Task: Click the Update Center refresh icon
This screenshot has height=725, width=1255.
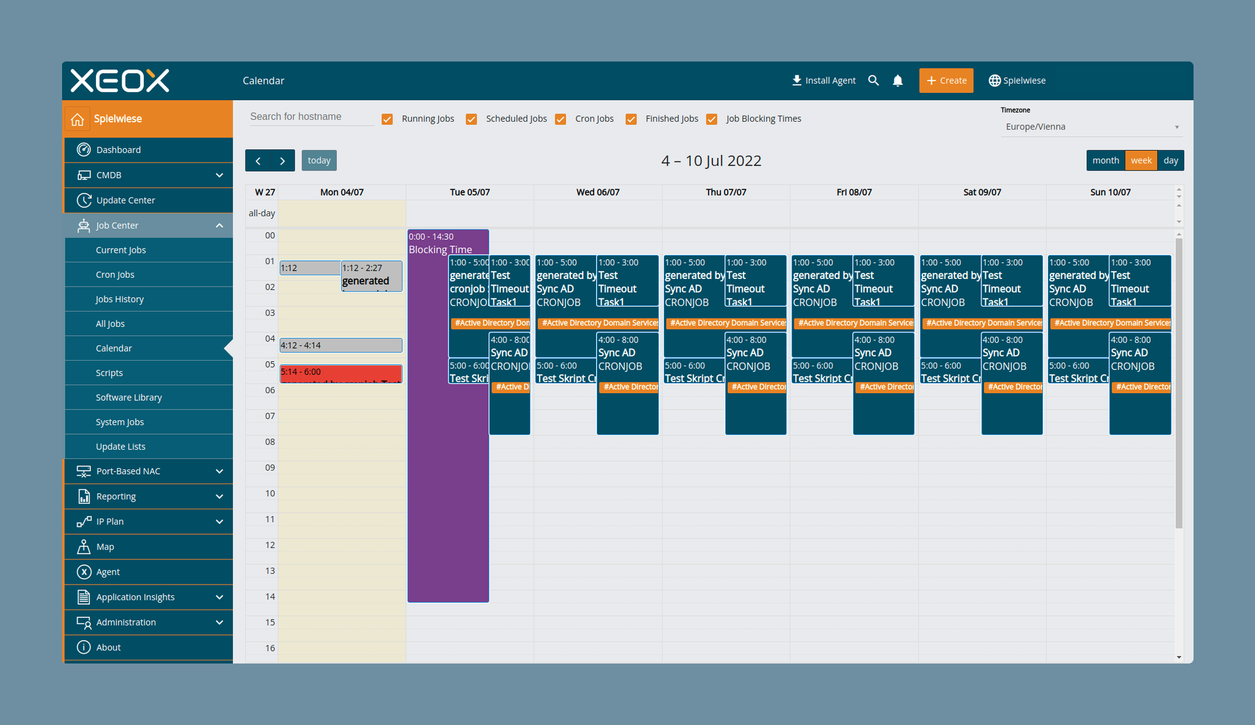Action: pos(83,200)
